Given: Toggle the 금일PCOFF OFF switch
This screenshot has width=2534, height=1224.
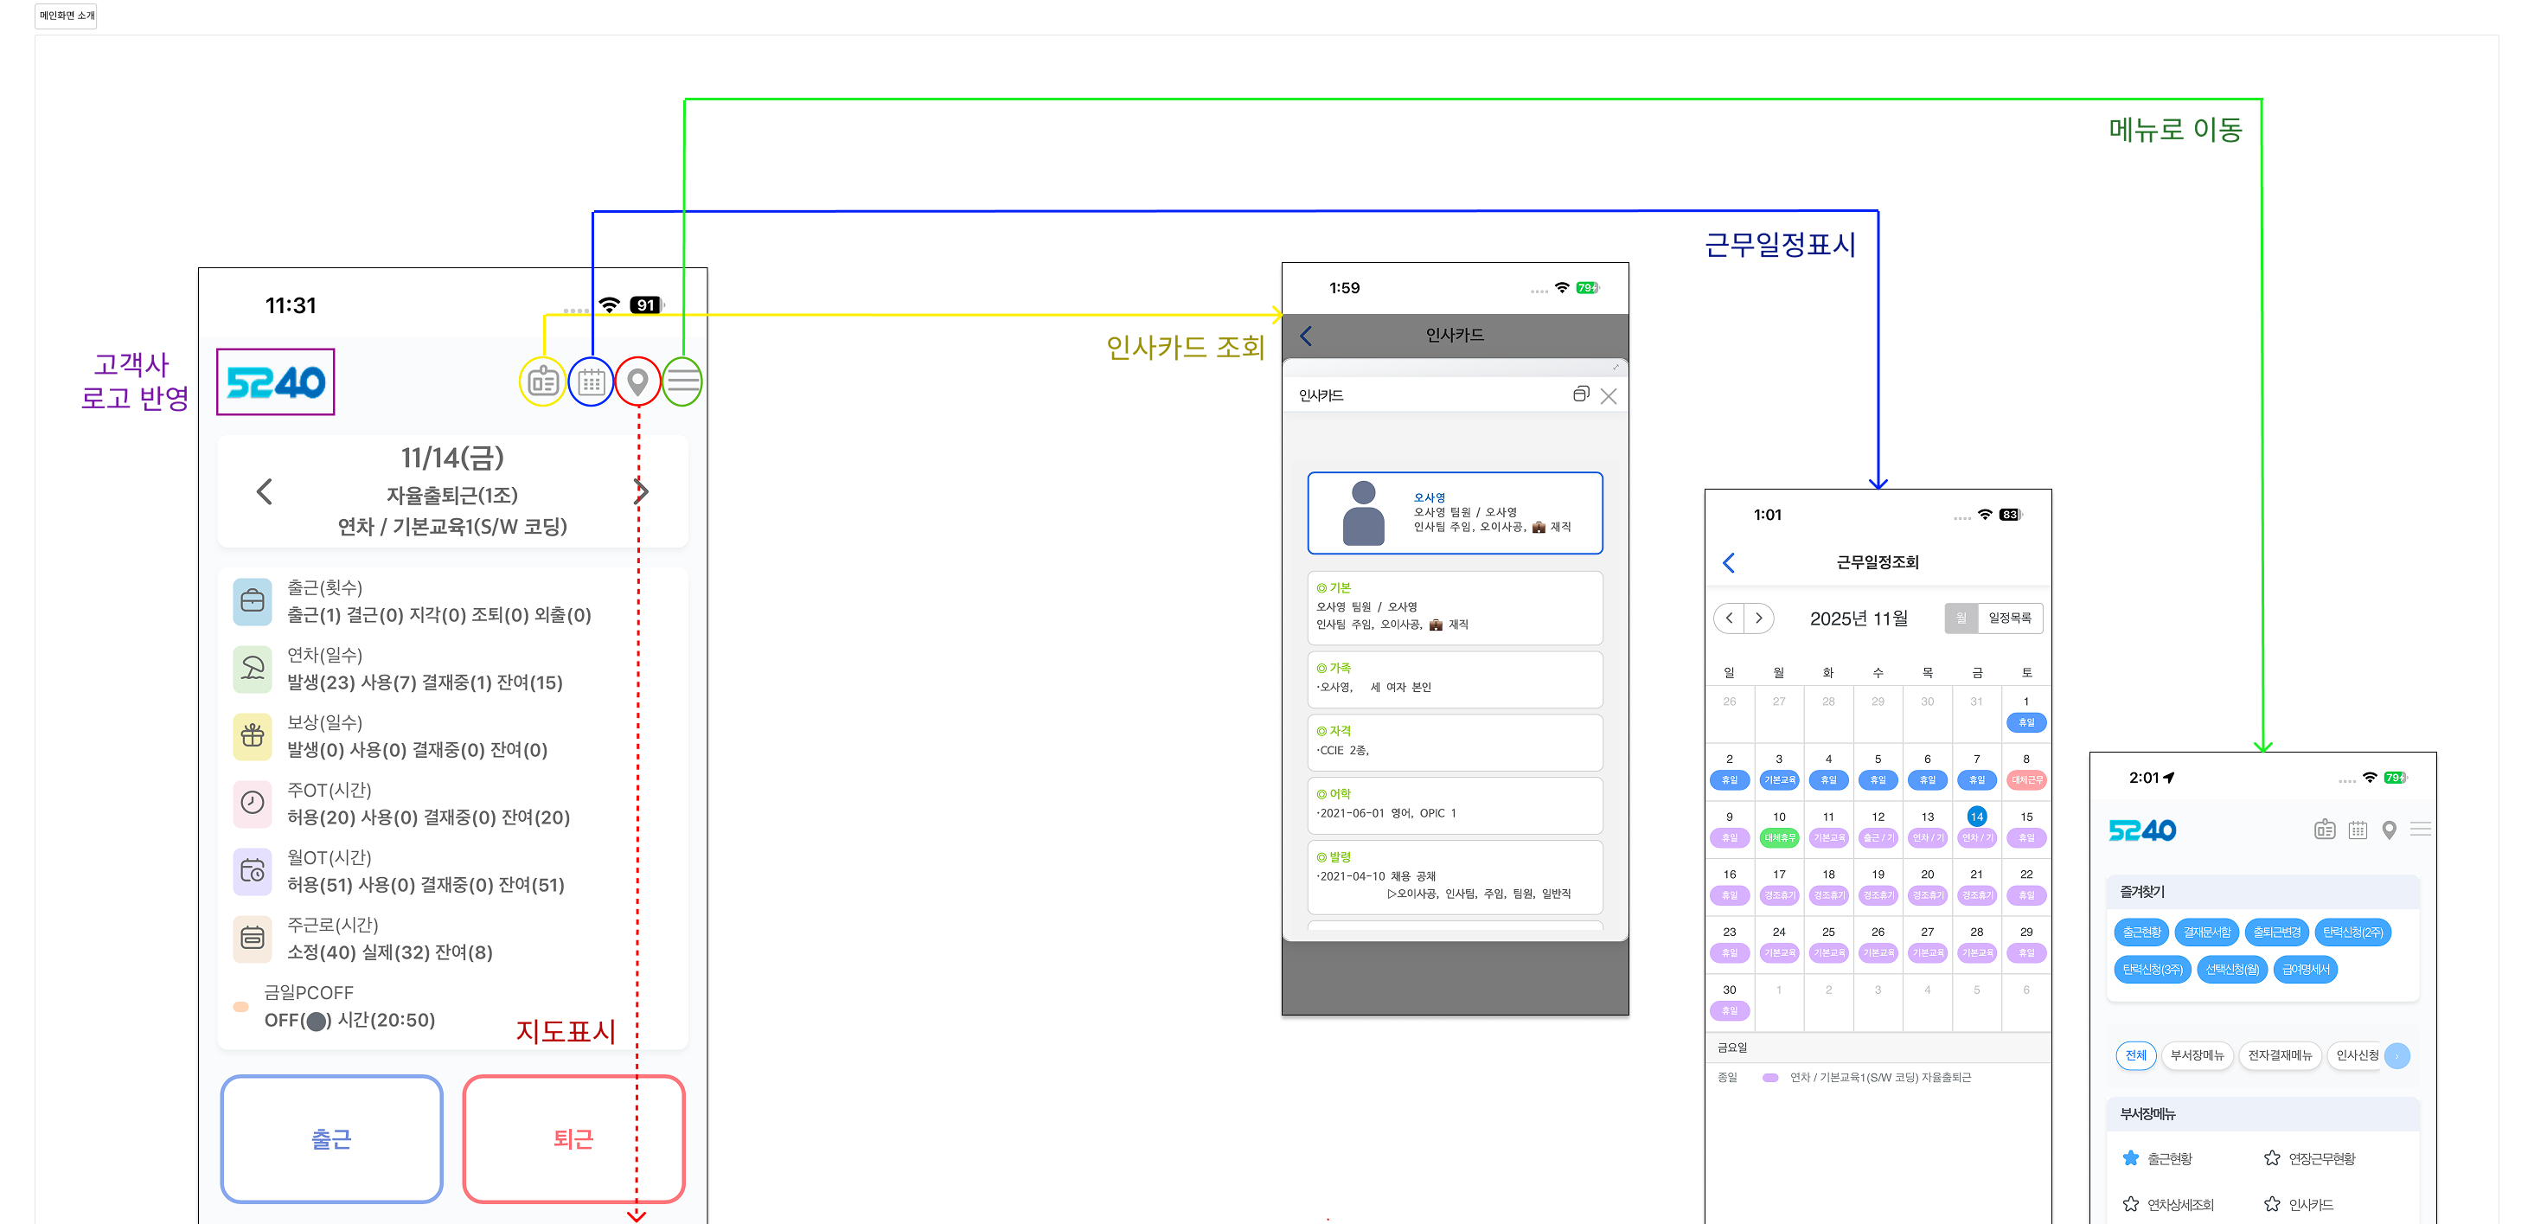Looking at the screenshot, I should point(316,1021).
